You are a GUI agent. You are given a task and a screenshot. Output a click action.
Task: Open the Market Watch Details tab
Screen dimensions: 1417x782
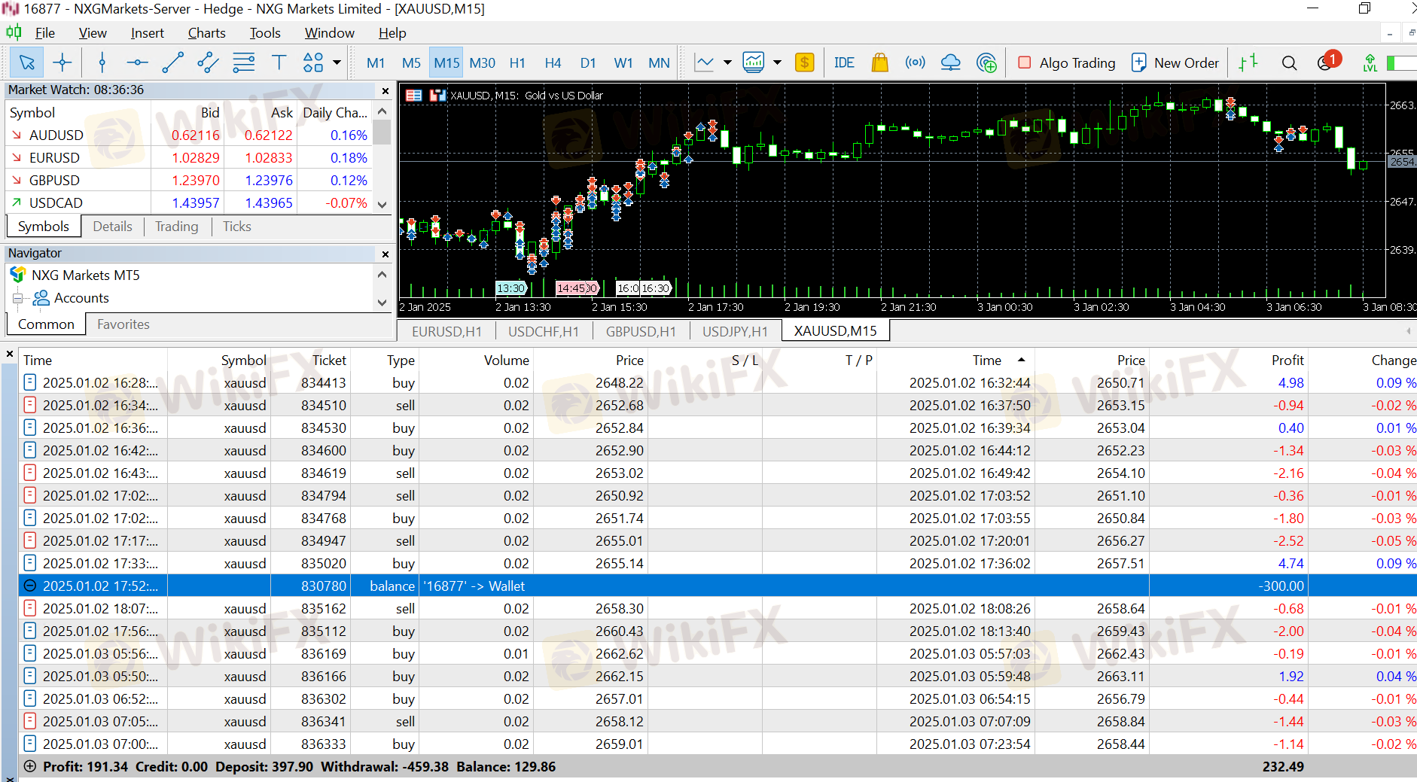112,227
